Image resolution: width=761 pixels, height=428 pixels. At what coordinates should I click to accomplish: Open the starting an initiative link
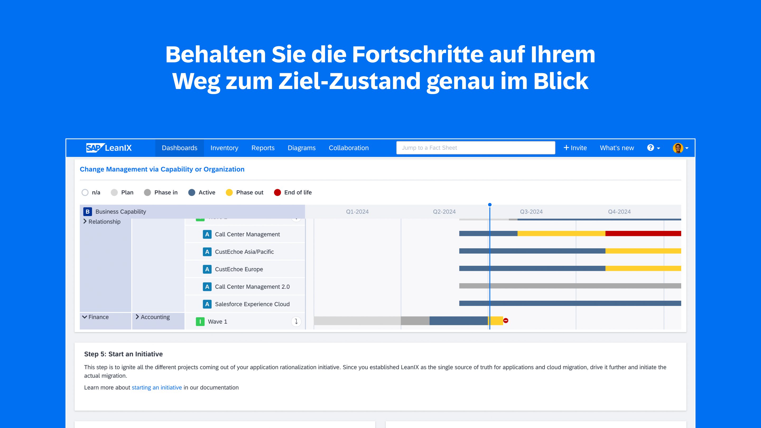pos(157,387)
